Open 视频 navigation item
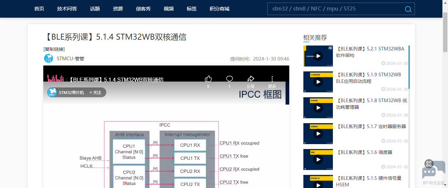 click(169, 9)
